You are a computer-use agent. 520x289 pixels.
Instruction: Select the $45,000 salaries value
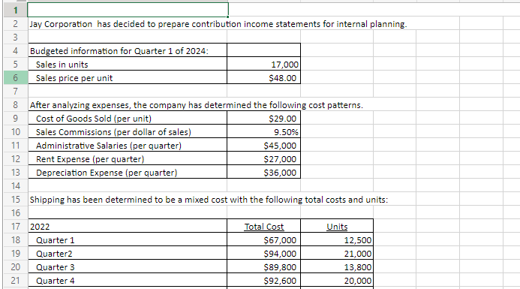pyautogui.click(x=263, y=146)
